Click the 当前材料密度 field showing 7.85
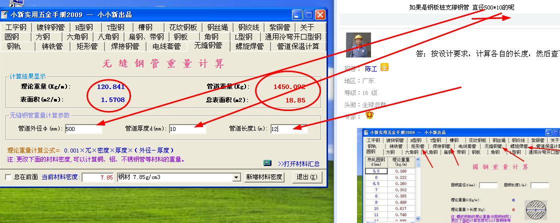This screenshot has width=560, height=223. [x=98, y=177]
